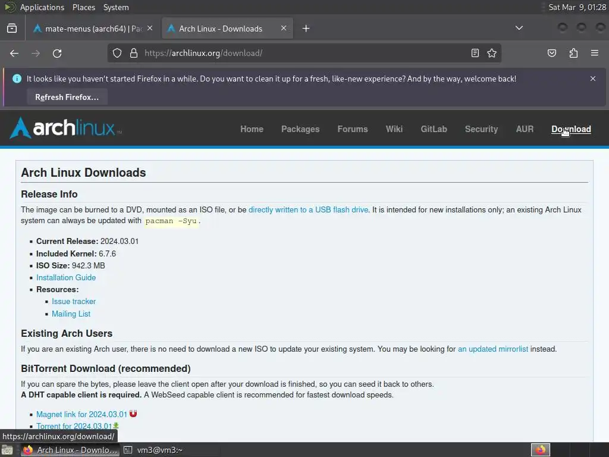Open the Issue tracker link

pos(74,302)
